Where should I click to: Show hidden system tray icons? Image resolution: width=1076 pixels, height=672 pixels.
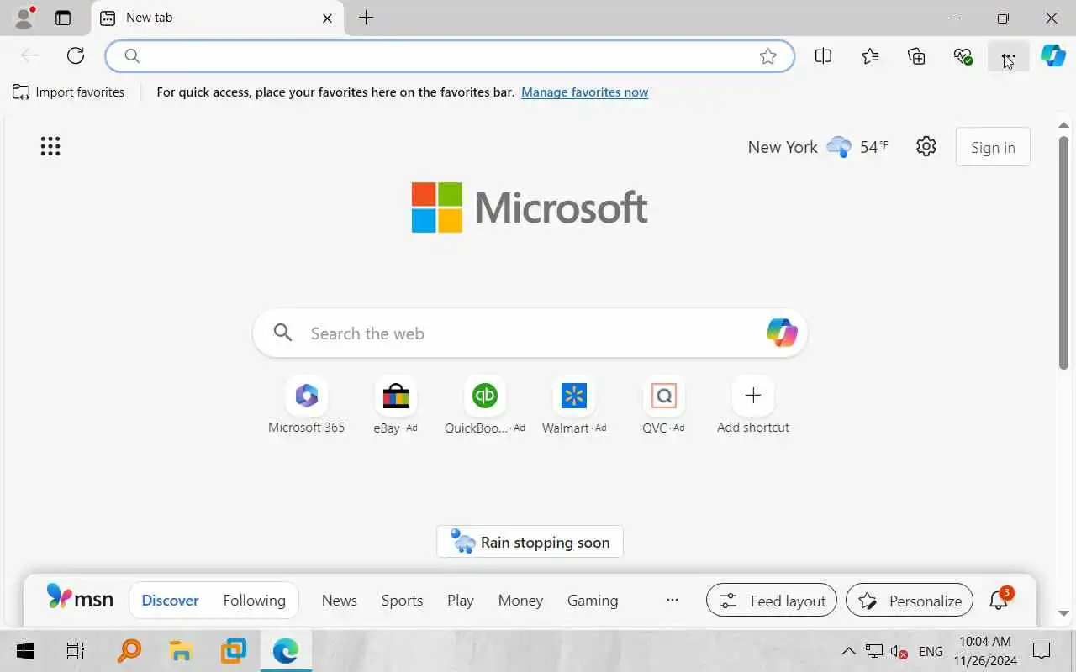pyautogui.click(x=849, y=651)
